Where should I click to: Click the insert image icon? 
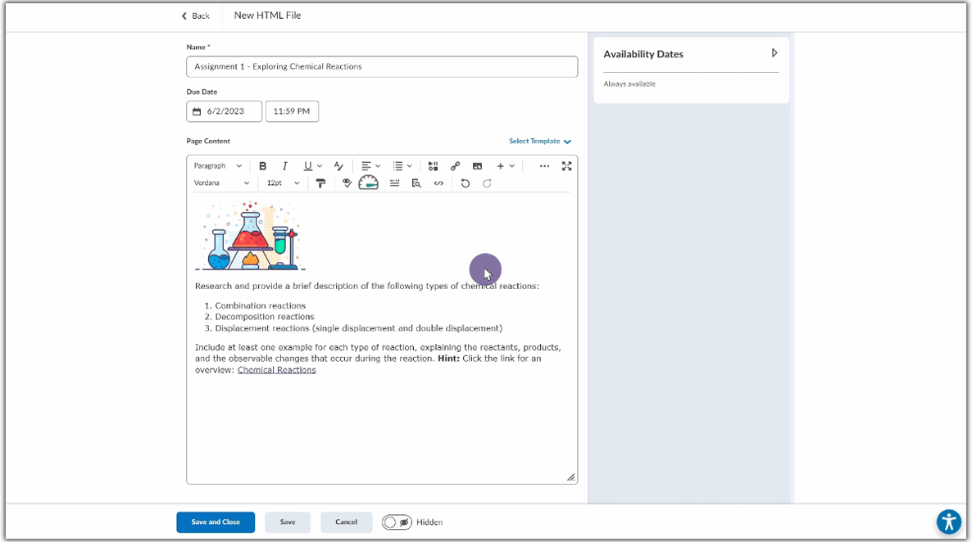tap(477, 166)
